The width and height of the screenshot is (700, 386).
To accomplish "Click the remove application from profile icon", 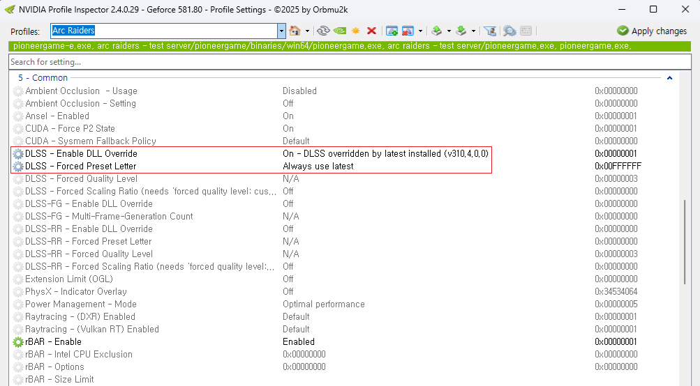I will [x=408, y=31].
